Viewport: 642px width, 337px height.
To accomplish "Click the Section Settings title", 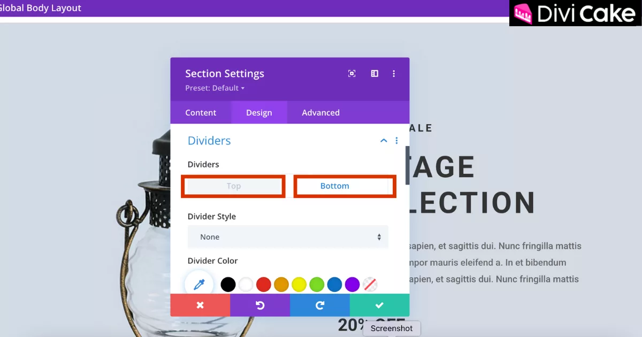I will click(x=225, y=74).
